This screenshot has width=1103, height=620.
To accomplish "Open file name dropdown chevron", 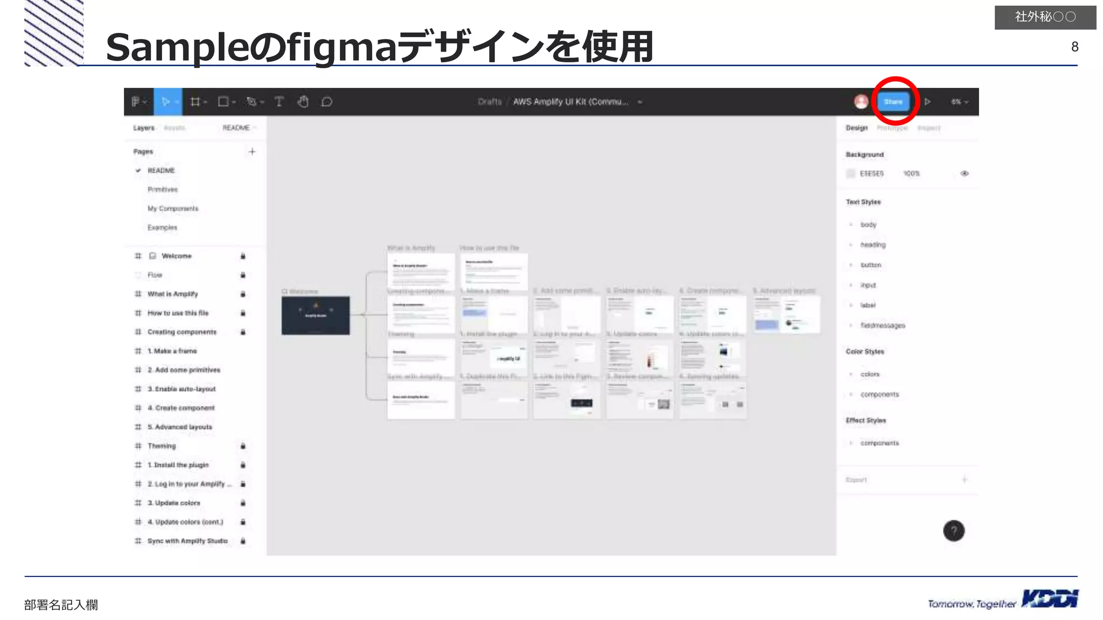I will [x=640, y=102].
